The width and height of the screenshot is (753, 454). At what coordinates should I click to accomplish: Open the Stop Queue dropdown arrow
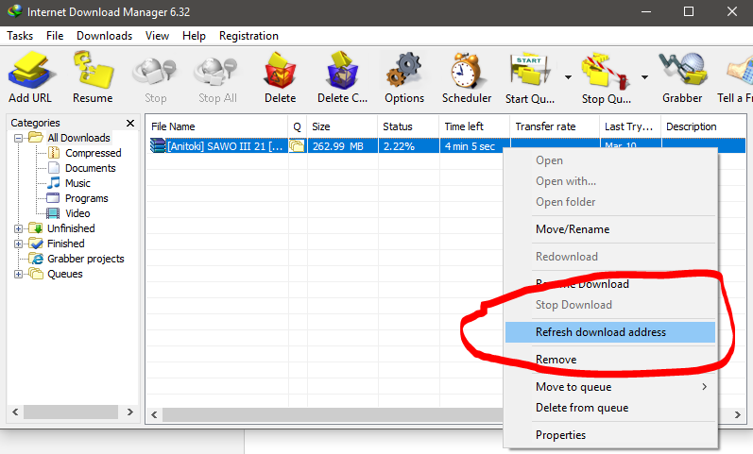pos(644,77)
